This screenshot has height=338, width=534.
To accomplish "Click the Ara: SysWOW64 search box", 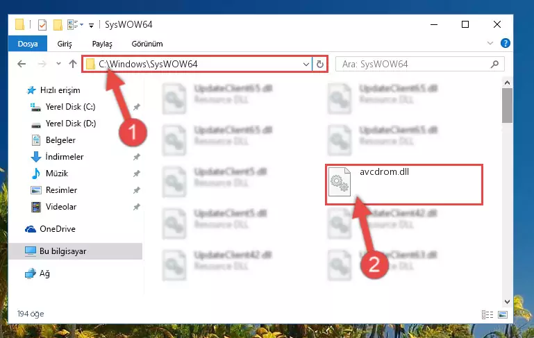I will tap(419, 64).
